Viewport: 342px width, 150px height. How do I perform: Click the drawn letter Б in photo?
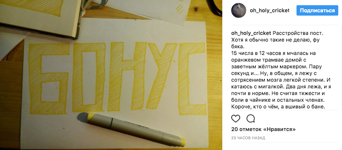pyautogui.click(x=47, y=79)
